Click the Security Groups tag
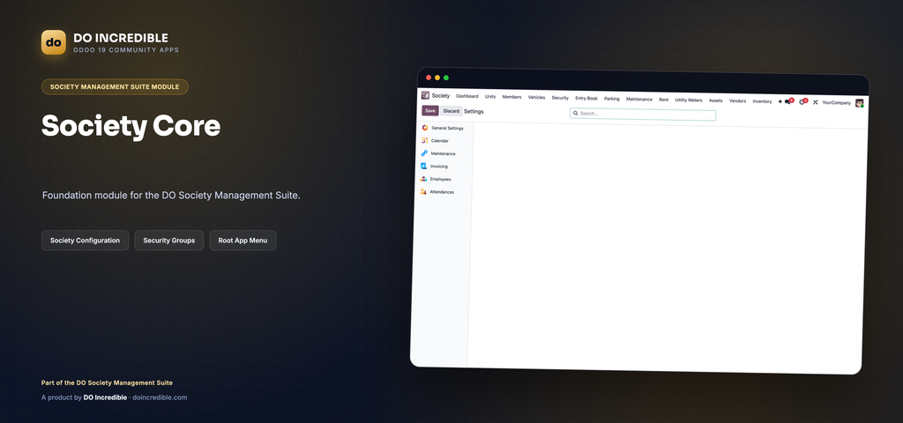The height and width of the screenshot is (423, 903). tap(168, 241)
